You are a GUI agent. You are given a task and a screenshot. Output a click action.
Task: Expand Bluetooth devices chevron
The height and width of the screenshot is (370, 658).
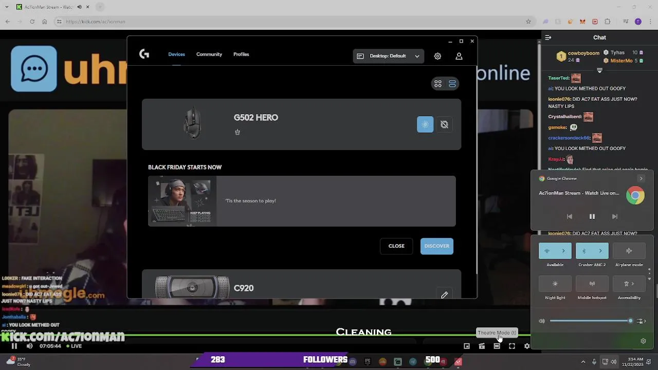point(600,251)
